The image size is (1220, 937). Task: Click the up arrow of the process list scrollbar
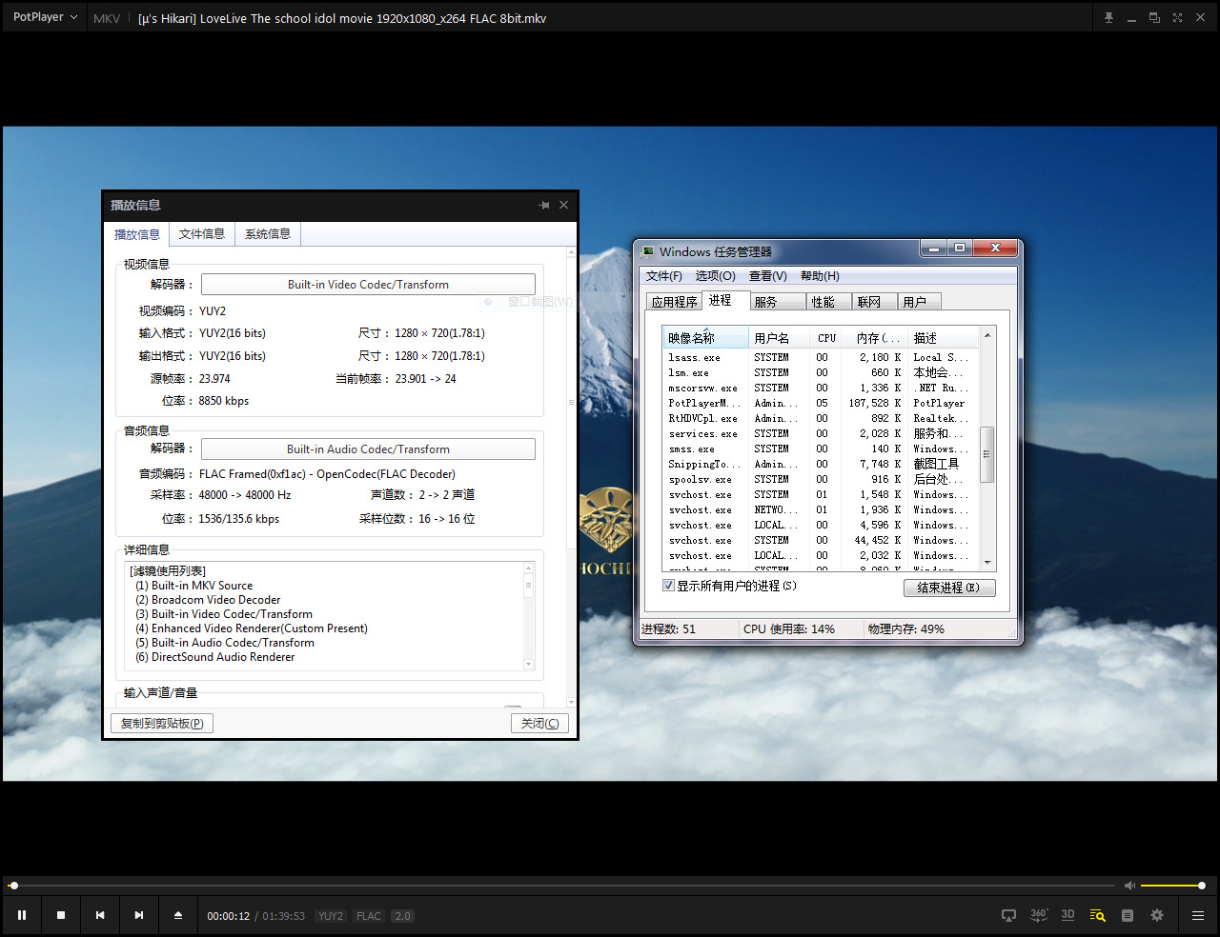pyautogui.click(x=987, y=336)
